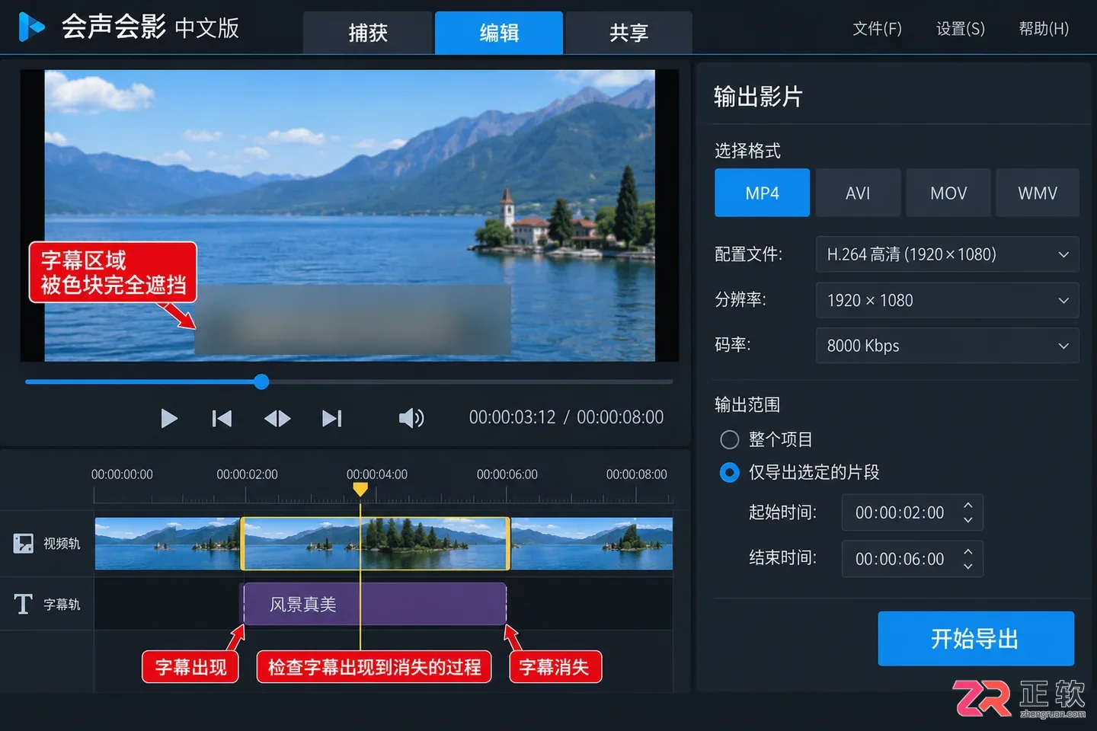
Task: Click the 00:00:03:12 current timecode
Action: pyautogui.click(x=512, y=417)
